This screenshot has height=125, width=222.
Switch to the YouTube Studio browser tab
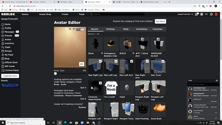point(14,2)
